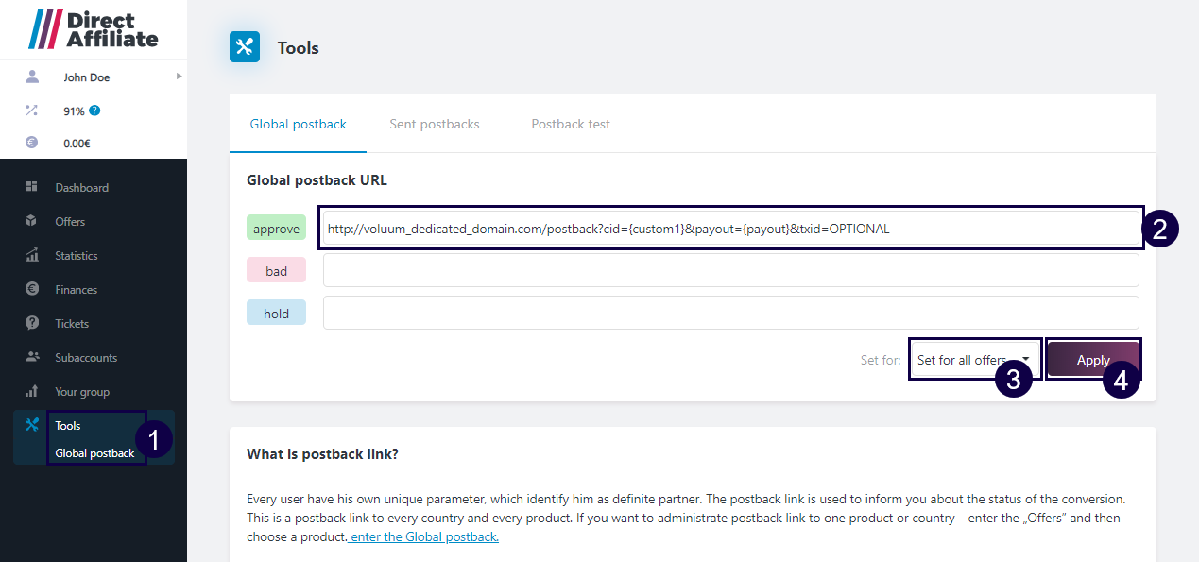The width and height of the screenshot is (1199, 562).
Task: Click the Your group chart icon
Action: [x=31, y=391]
